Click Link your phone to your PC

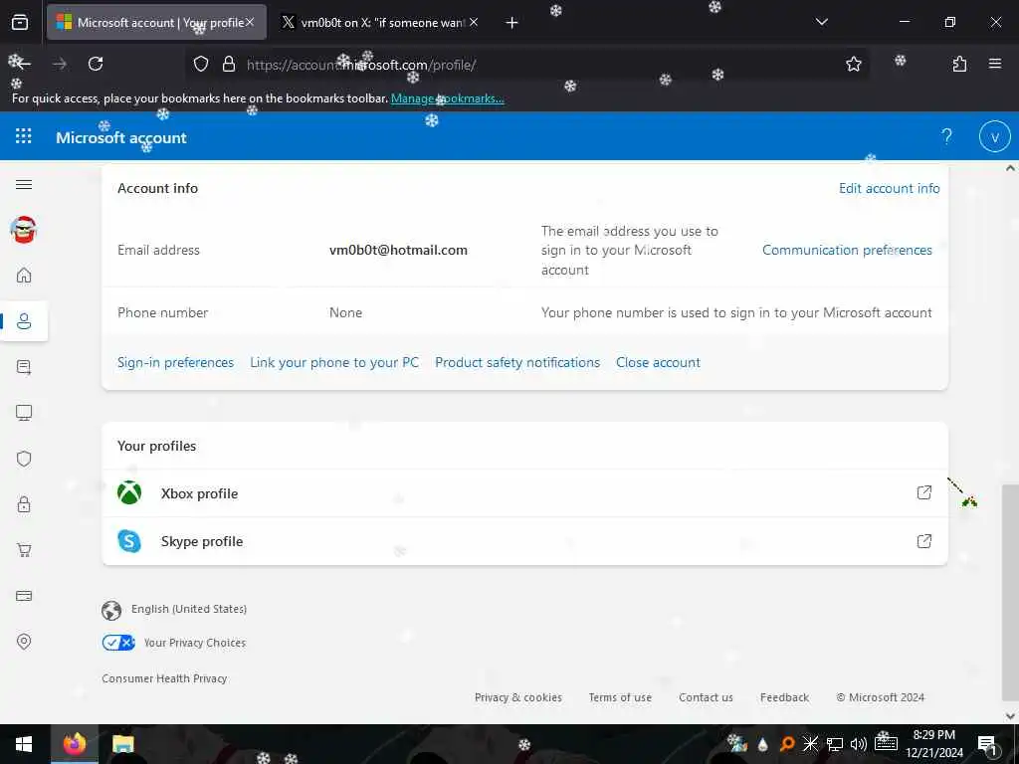point(334,362)
